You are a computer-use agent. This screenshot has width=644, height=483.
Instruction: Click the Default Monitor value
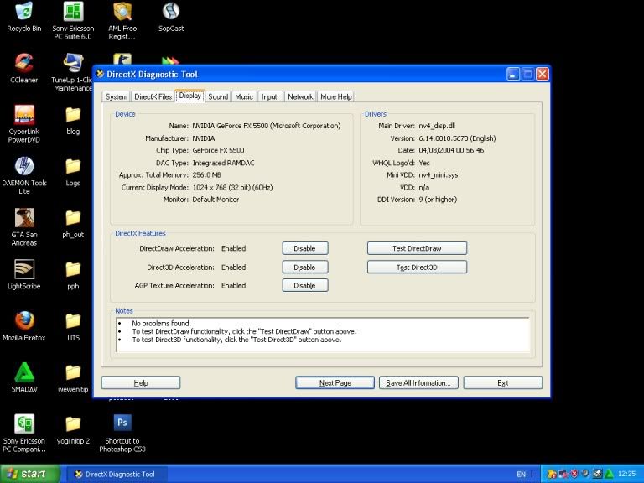(216, 200)
